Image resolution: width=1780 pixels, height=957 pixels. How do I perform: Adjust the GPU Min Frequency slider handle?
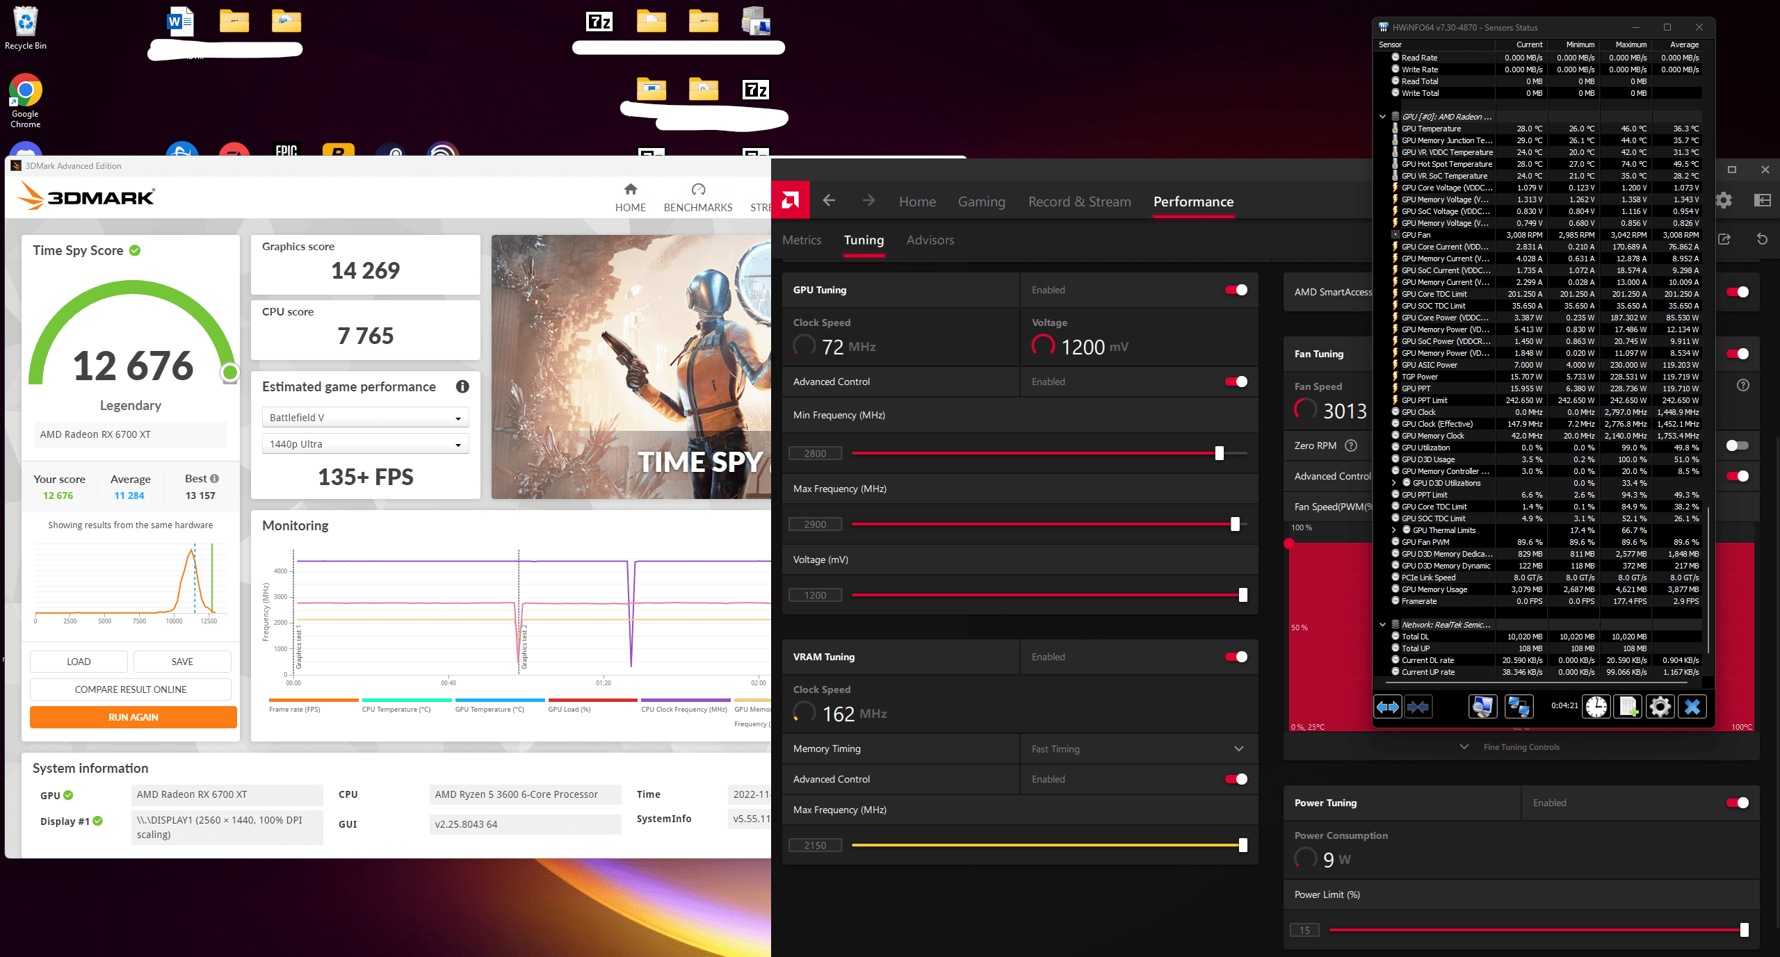[1219, 453]
